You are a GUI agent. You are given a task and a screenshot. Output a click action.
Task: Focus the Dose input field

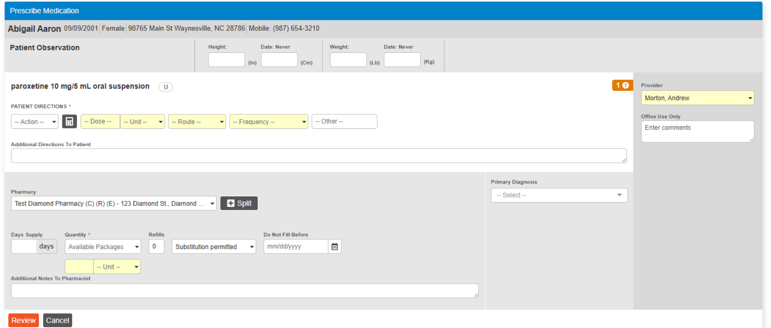pos(100,122)
